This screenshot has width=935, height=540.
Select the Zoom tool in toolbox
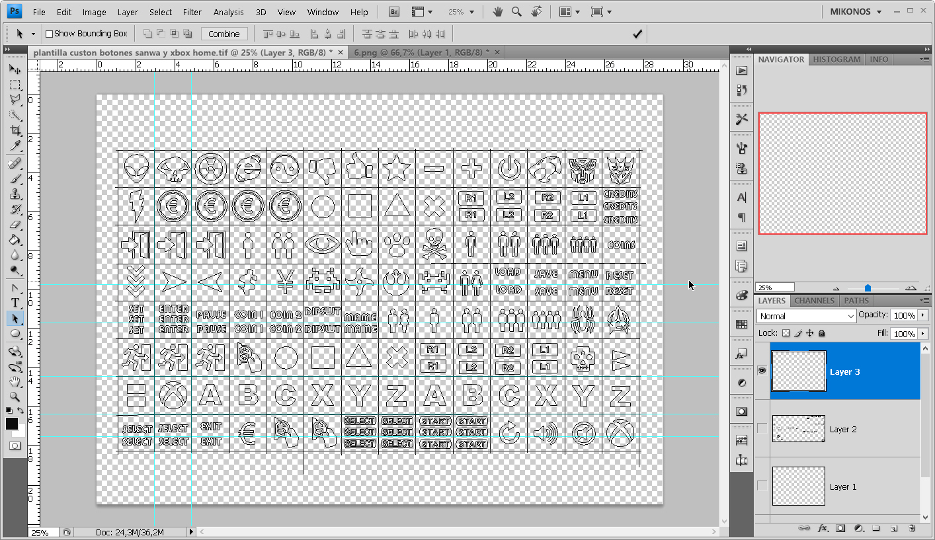15,397
